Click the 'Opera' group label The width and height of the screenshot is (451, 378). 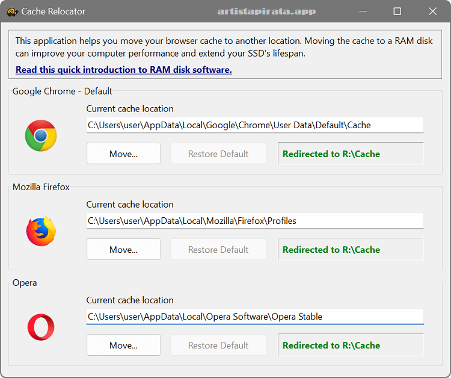tap(25, 283)
